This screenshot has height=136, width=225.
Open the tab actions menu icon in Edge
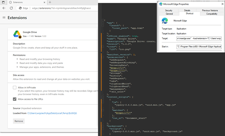[x=3, y=2]
